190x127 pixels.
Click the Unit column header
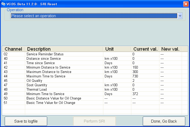(117, 49)
